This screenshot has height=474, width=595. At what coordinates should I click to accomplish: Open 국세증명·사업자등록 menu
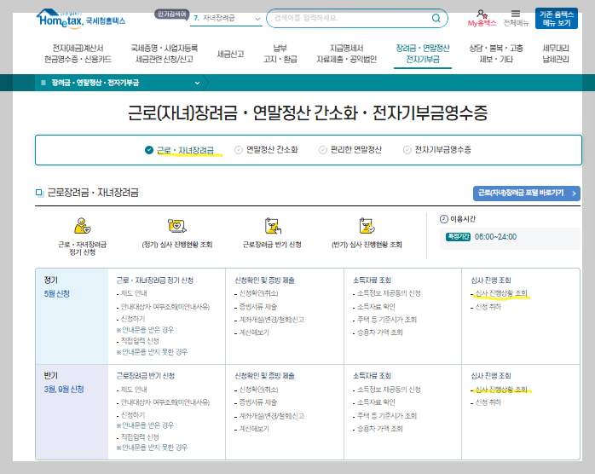[165, 54]
